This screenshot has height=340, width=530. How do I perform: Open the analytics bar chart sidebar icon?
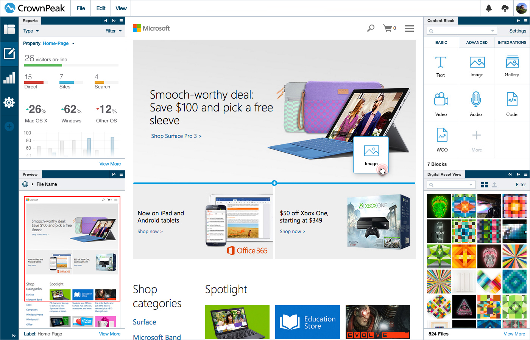coord(9,78)
